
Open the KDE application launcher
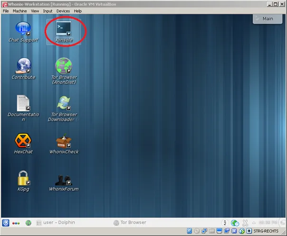pos(6,223)
